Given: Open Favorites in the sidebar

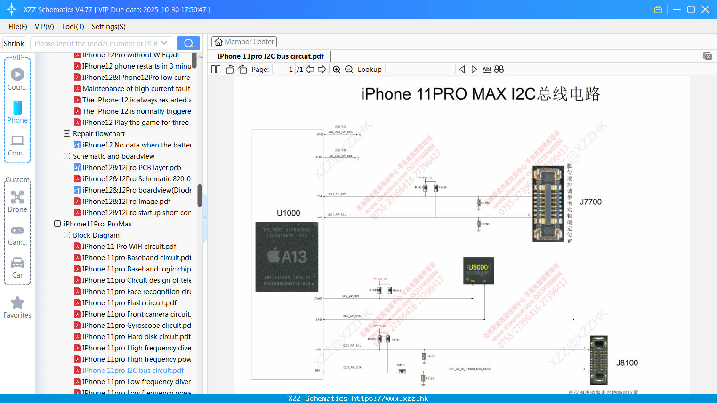Looking at the screenshot, I should [17, 307].
